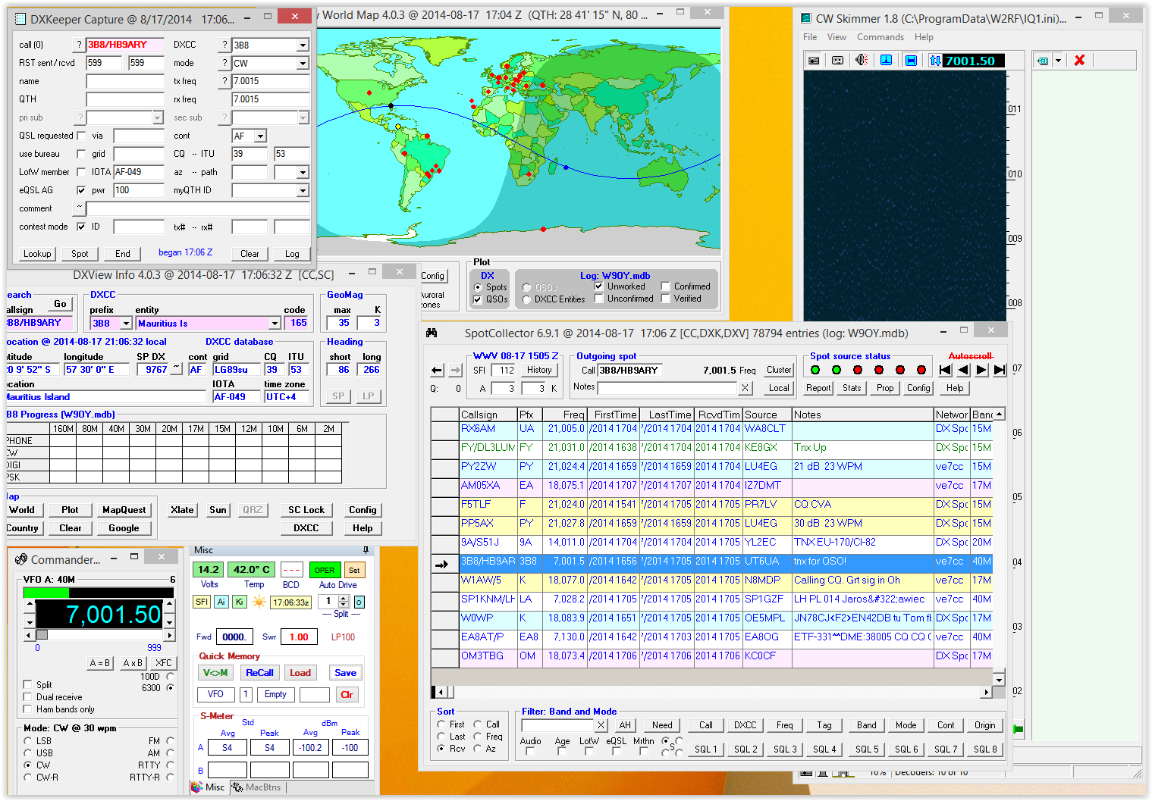Click the Cluster button in SpotCollector
Screen dimensions: 1152x801
point(779,370)
